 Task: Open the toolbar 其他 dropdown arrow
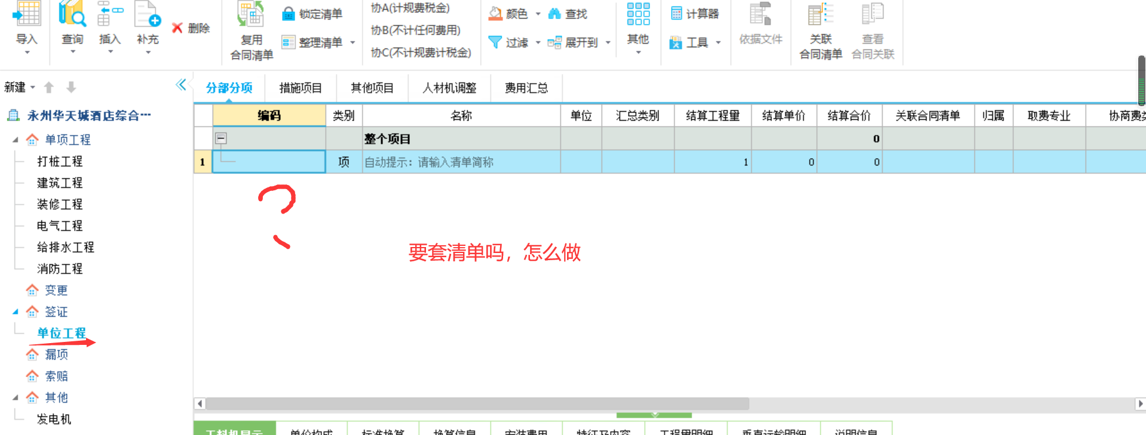(x=638, y=53)
